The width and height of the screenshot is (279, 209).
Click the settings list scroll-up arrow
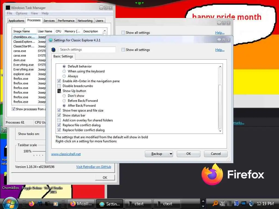(220, 66)
